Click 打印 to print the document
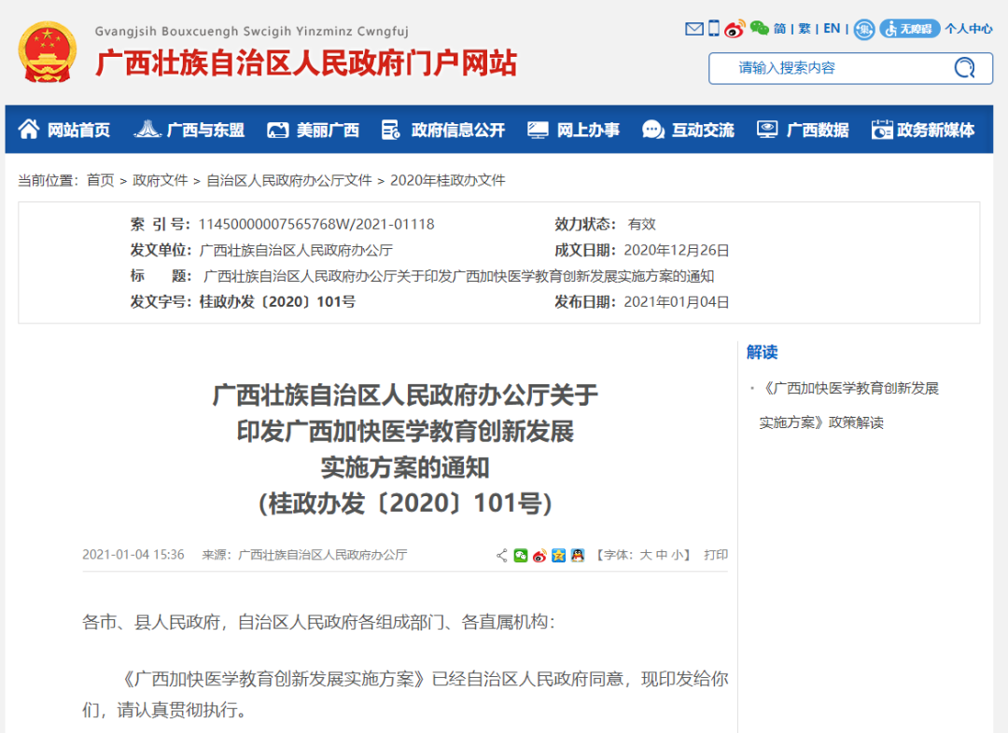Screen dimensions: 1008x733 click(716, 555)
